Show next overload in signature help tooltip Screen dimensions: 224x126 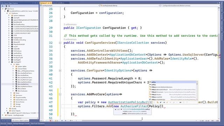pyautogui.click(x=121, y=110)
